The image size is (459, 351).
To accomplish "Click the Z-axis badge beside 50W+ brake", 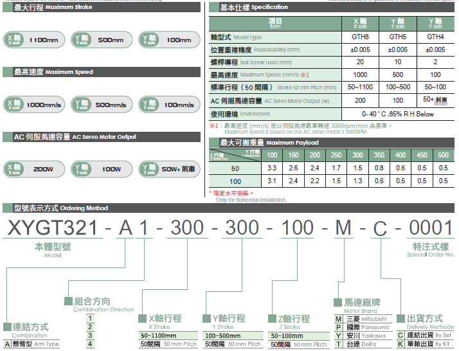I will [x=150, y=168].
